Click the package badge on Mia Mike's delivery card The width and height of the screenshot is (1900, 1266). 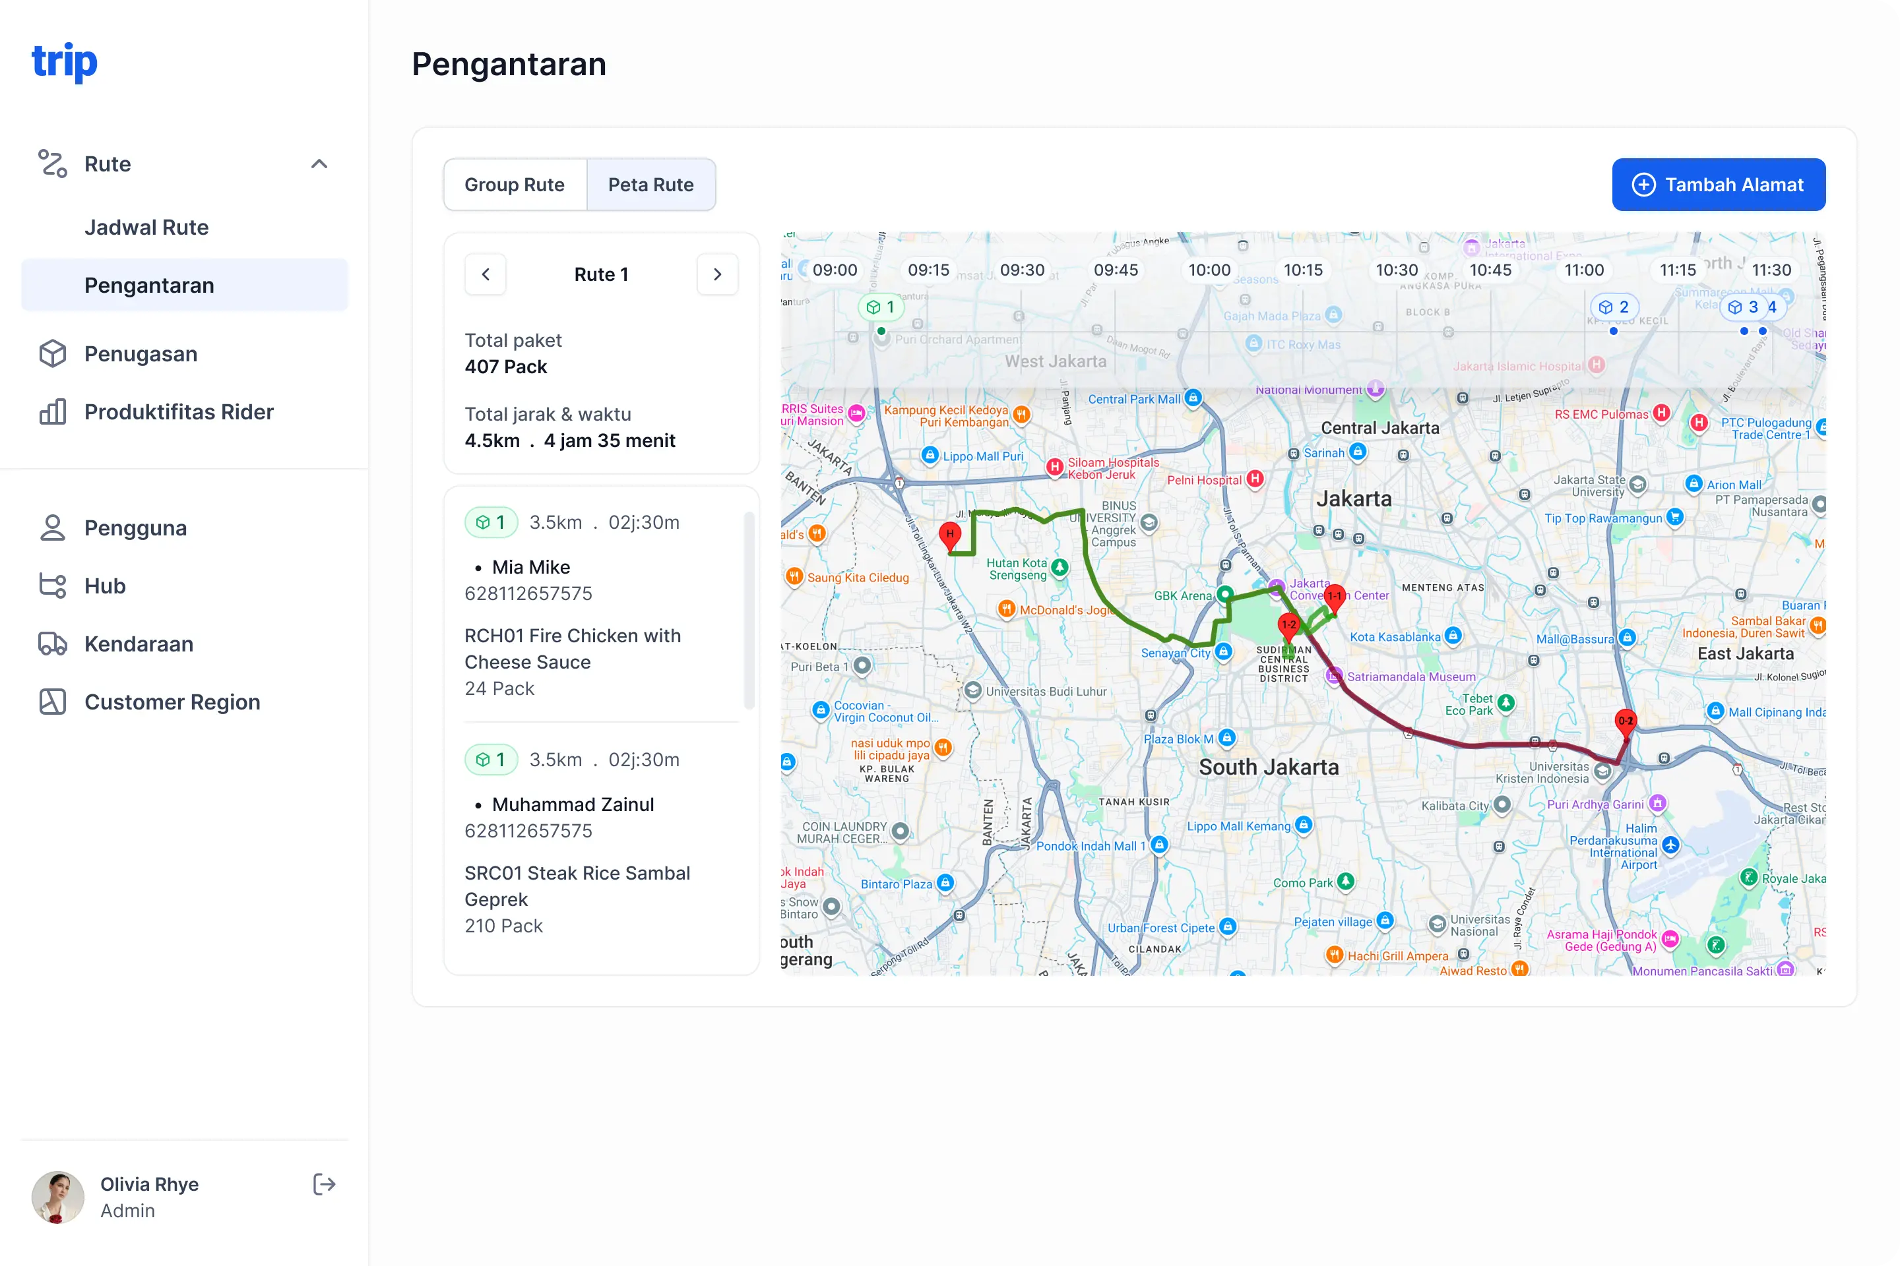[491, 522]
